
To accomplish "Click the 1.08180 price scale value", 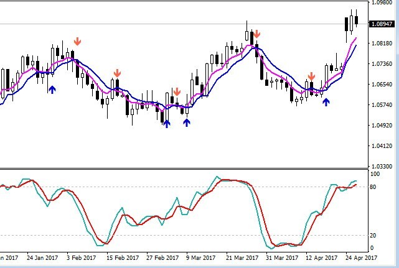I will (382, 44).
